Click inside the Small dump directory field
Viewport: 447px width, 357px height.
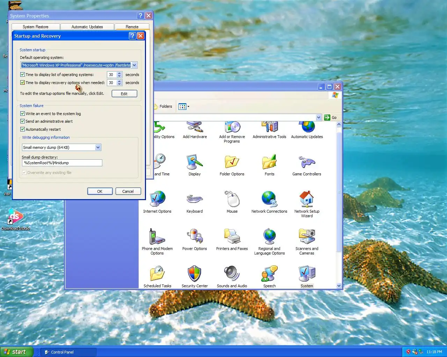(62, 163)
